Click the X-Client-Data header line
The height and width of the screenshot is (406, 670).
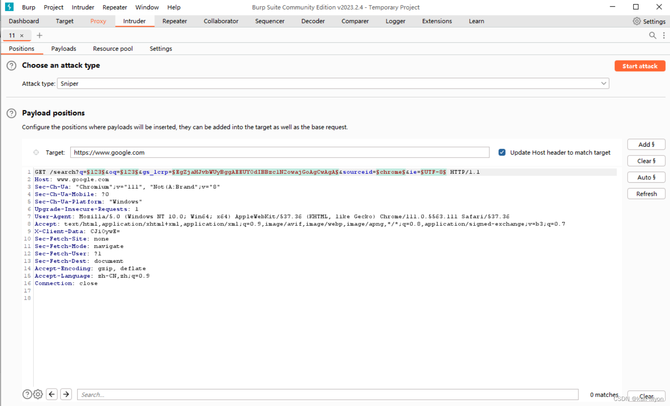click(77, 231)
